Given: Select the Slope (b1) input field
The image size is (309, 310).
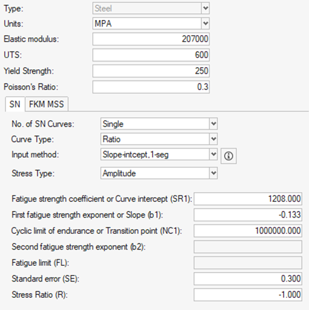Looking at the screenshot, I should (x=248, y=215).
